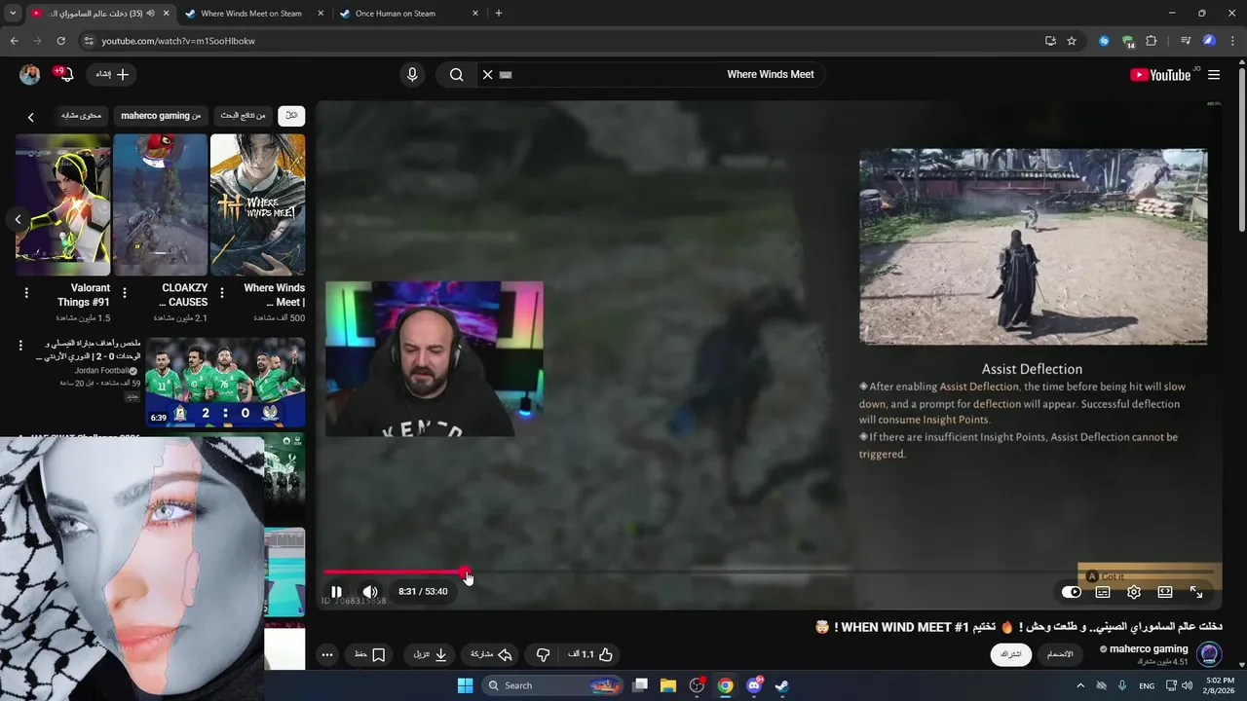Pause the YouTube video
Image resolution: width=1247 pixels, height=701 pixels.
click(336, 592)
